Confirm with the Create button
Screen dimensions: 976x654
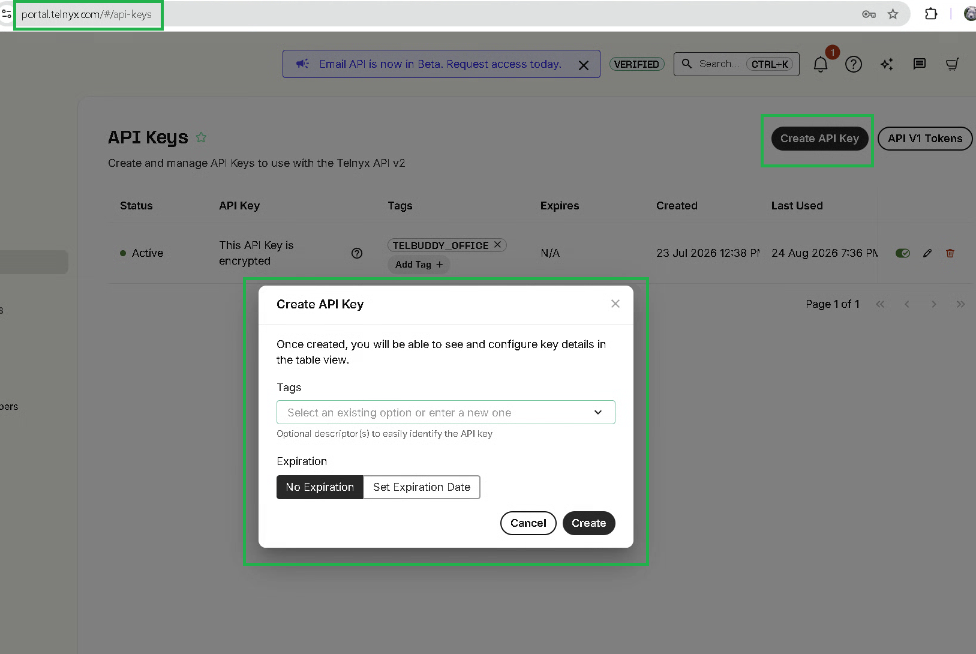[588, 523]
